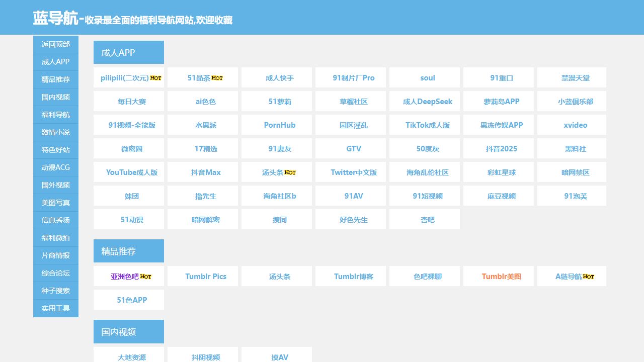Click the 妹团 link
The height and width of the screenshot is (362, 644).
(x=132, y=196)
